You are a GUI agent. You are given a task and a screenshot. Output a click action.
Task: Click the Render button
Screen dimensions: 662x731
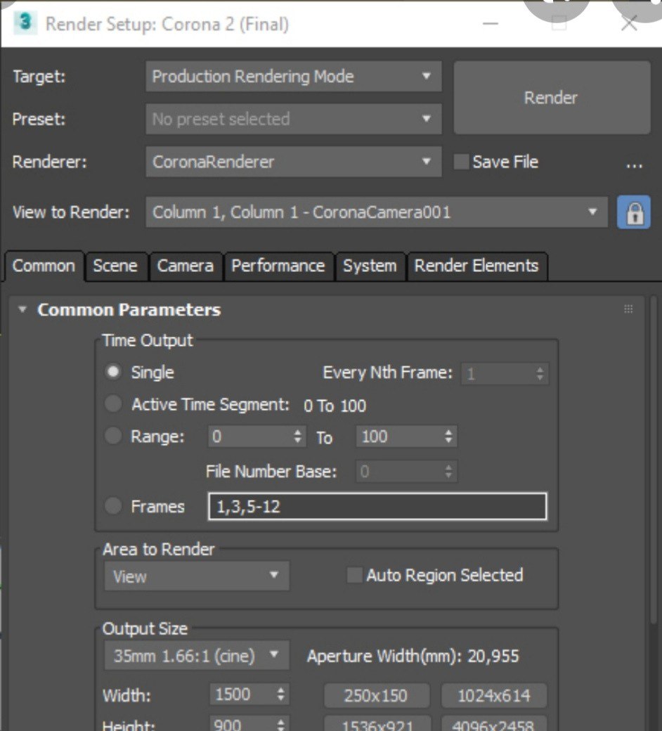coord(552,98)
